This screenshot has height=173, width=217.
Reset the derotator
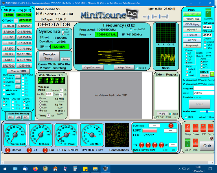point(65,59)
